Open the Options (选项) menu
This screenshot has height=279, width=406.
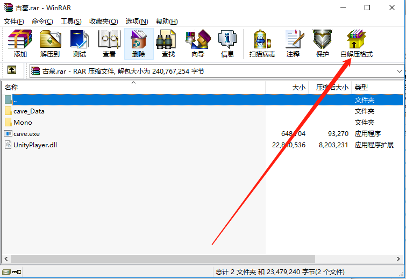coord(137,21)
